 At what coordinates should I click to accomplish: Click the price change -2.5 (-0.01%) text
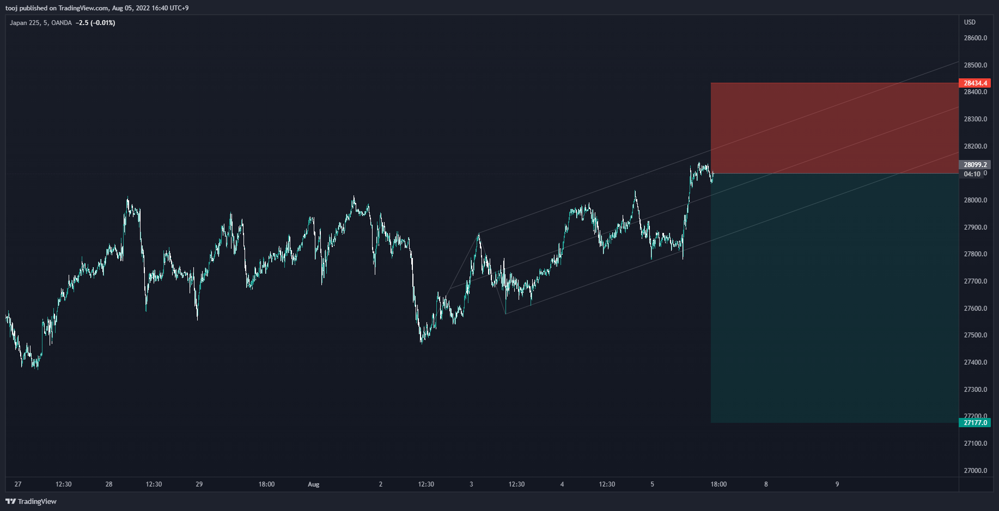(95, 23)
